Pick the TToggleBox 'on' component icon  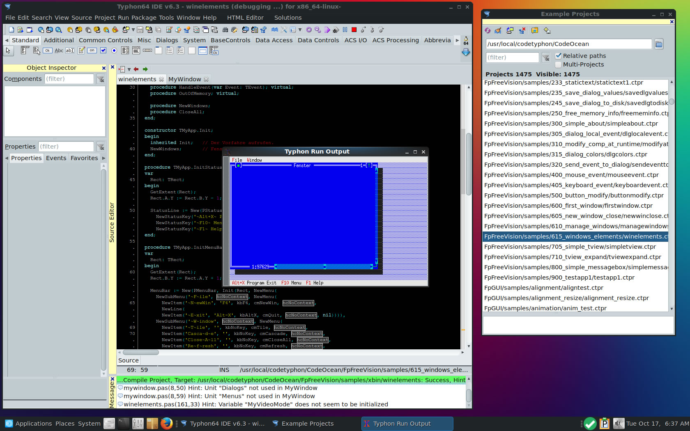[92, 50]
